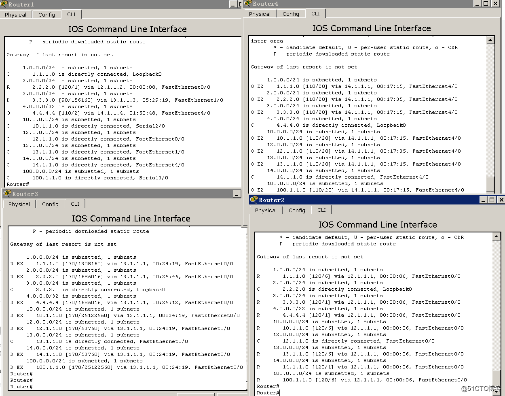Click Router4 line '14.1.1.0 is directly connected, FastEthernet4/0'
505x396 pixels.
pyautogui.click(x=353, y=177)
